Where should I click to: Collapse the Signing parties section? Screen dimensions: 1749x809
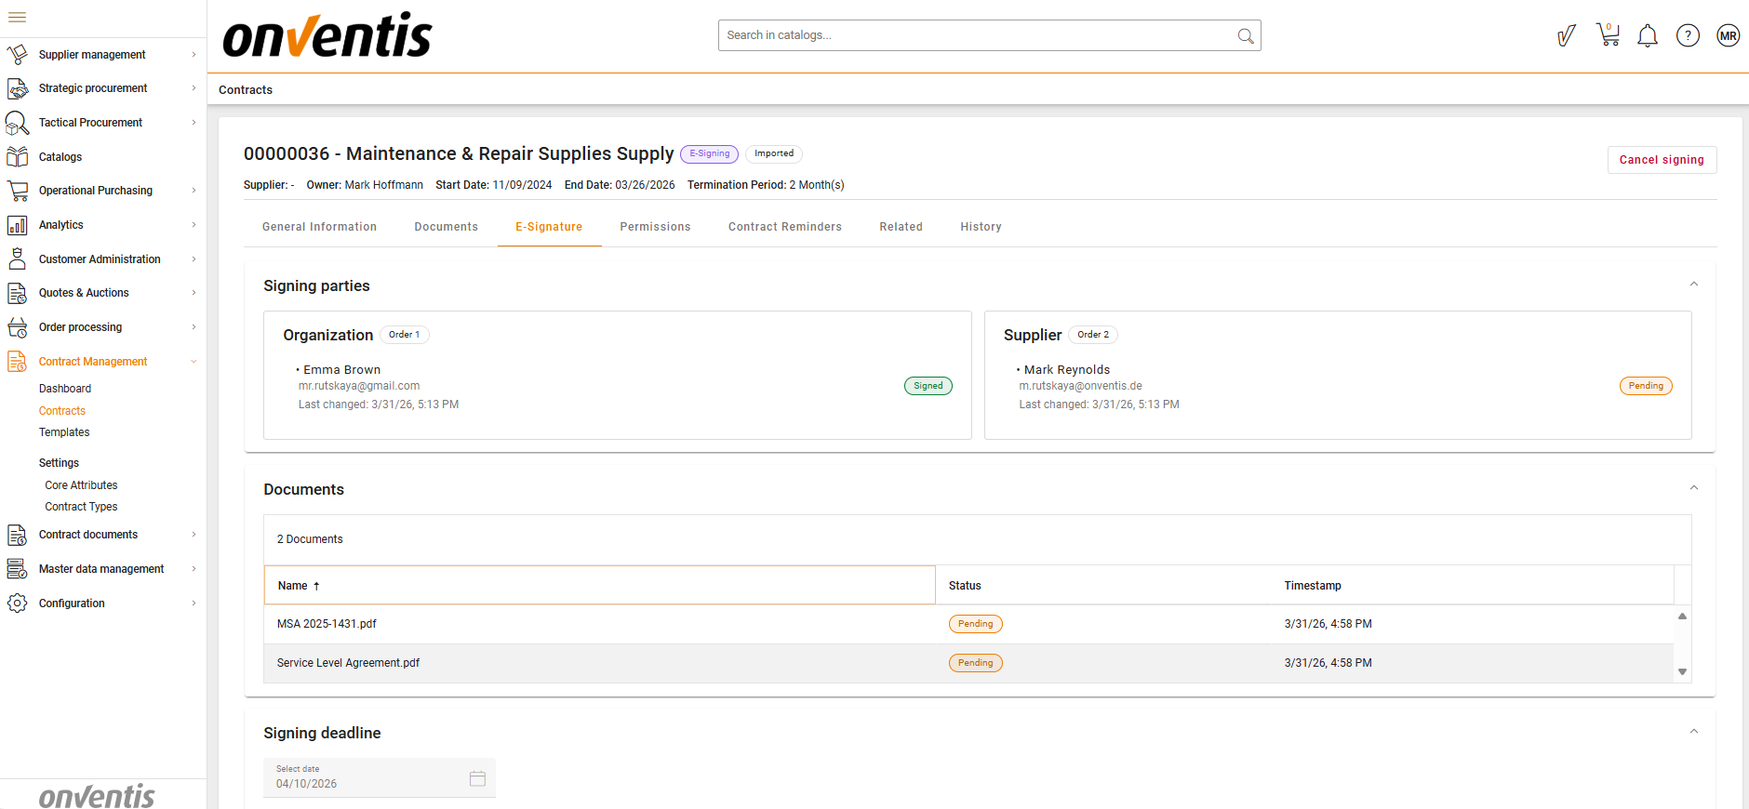pyautogui.click(x=1693, y=285)
